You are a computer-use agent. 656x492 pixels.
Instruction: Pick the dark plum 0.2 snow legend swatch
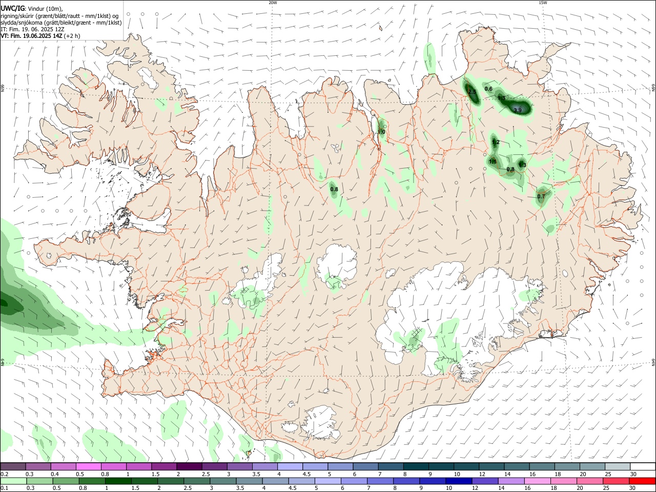pos(13,466)
